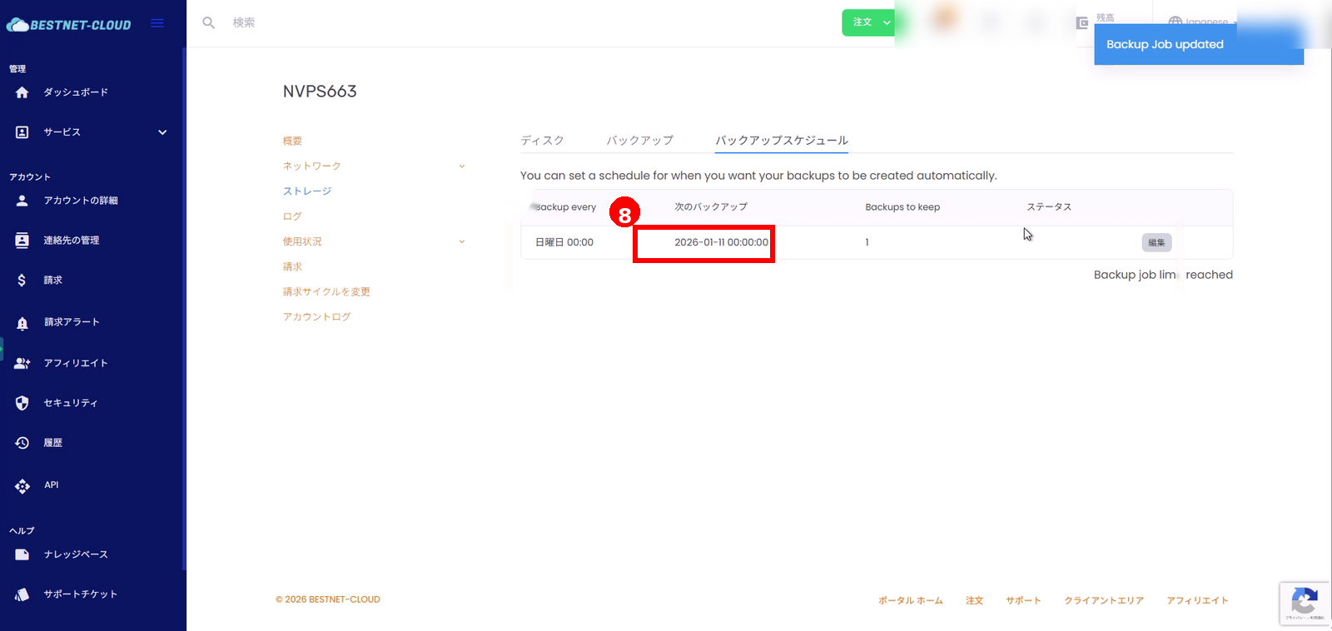Switch to the ディスク tab
1332x631 pixels.
pos(542,141)
